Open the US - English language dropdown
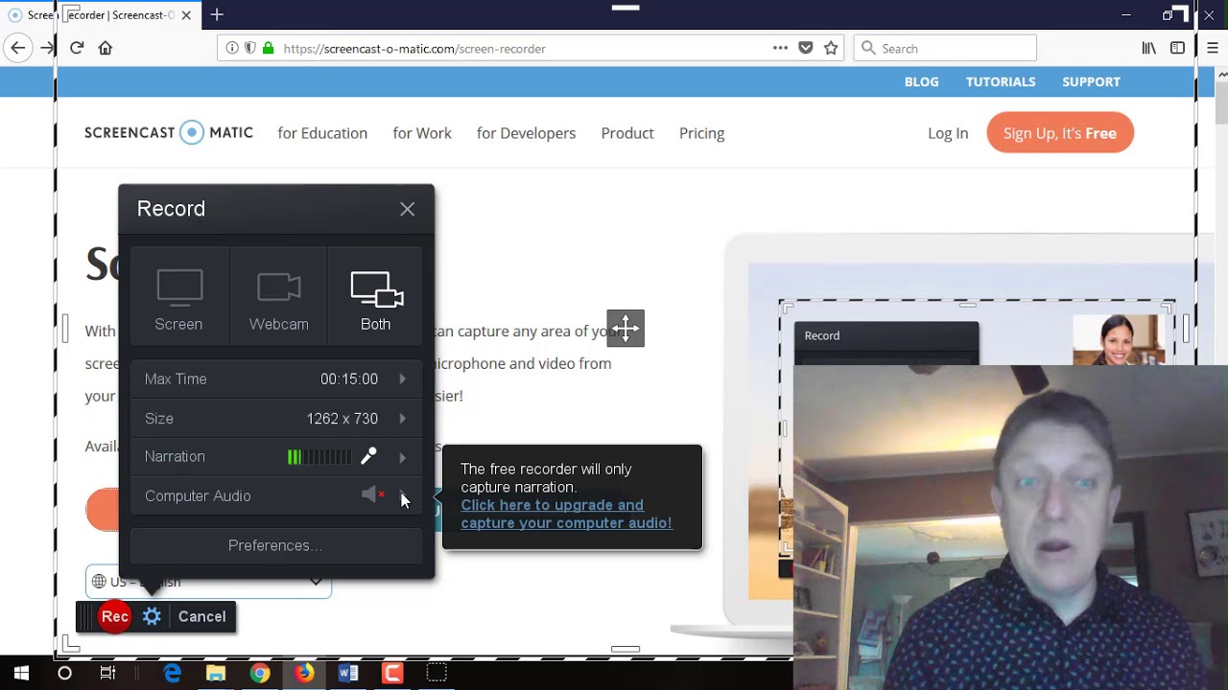This screenshot has width=1228, height=690. (x=208, y=582)
